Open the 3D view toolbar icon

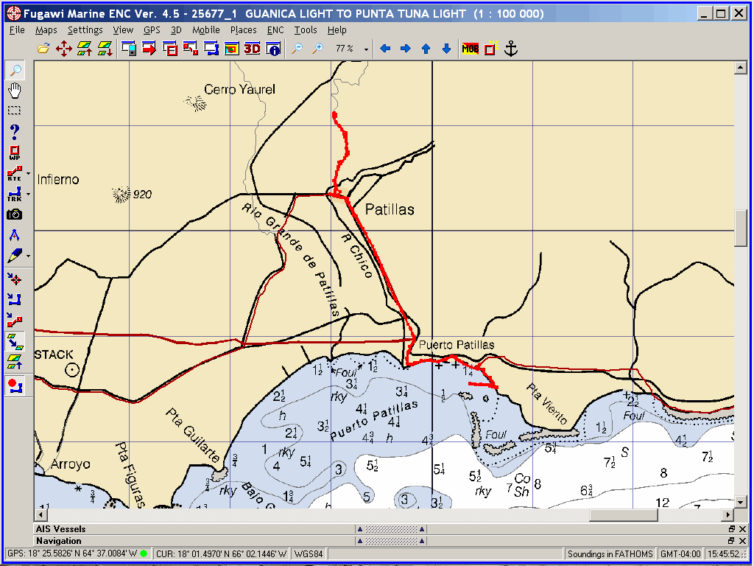pos(253,49)
